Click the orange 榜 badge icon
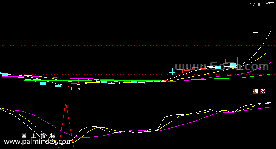The width and height of the screenshot is (276, 149). coord(255,91)
